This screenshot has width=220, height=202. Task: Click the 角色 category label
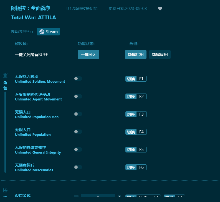(5, 85)
